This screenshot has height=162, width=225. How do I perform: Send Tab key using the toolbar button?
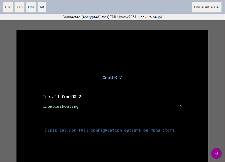[19, 7]
